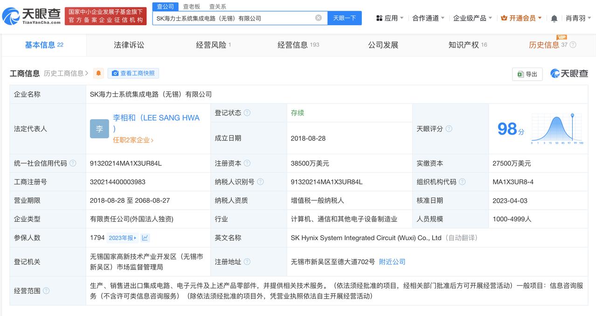Click the help icon beside 历史信息 tab
This screenshot has height=316, width=596.
tap(573, 45)
